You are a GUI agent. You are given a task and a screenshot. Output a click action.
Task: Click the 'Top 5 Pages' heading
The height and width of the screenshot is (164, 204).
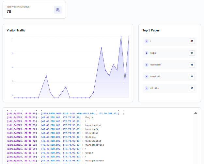point(151,30)
